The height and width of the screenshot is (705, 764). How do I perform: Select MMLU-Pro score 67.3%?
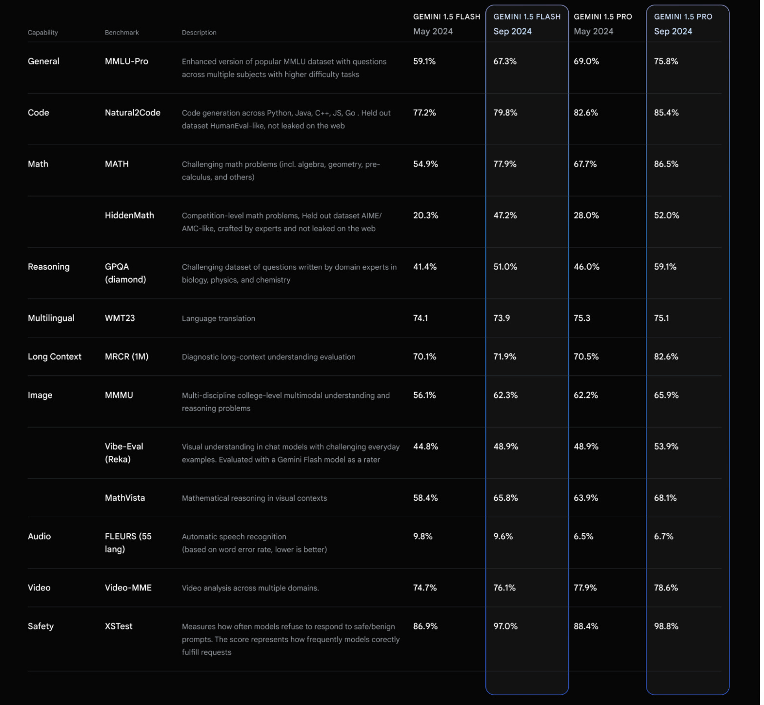tap(505, 61)
